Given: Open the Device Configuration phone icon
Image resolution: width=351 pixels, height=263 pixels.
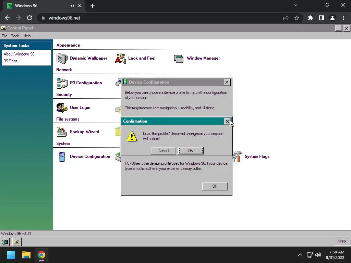Looking at the screenshot, I should (62, 156).
